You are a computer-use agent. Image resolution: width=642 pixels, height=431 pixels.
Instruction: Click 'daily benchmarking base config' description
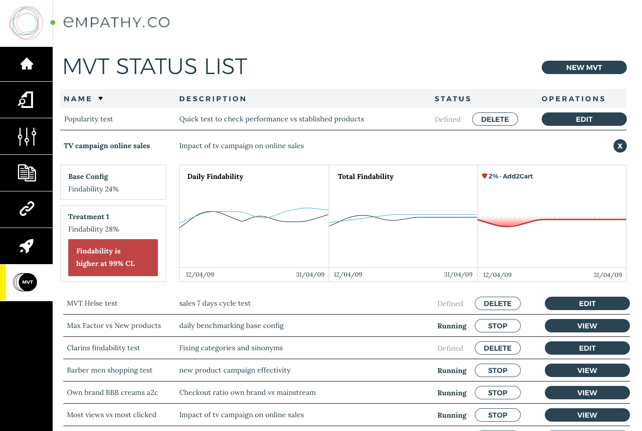[x=231, y=326]
